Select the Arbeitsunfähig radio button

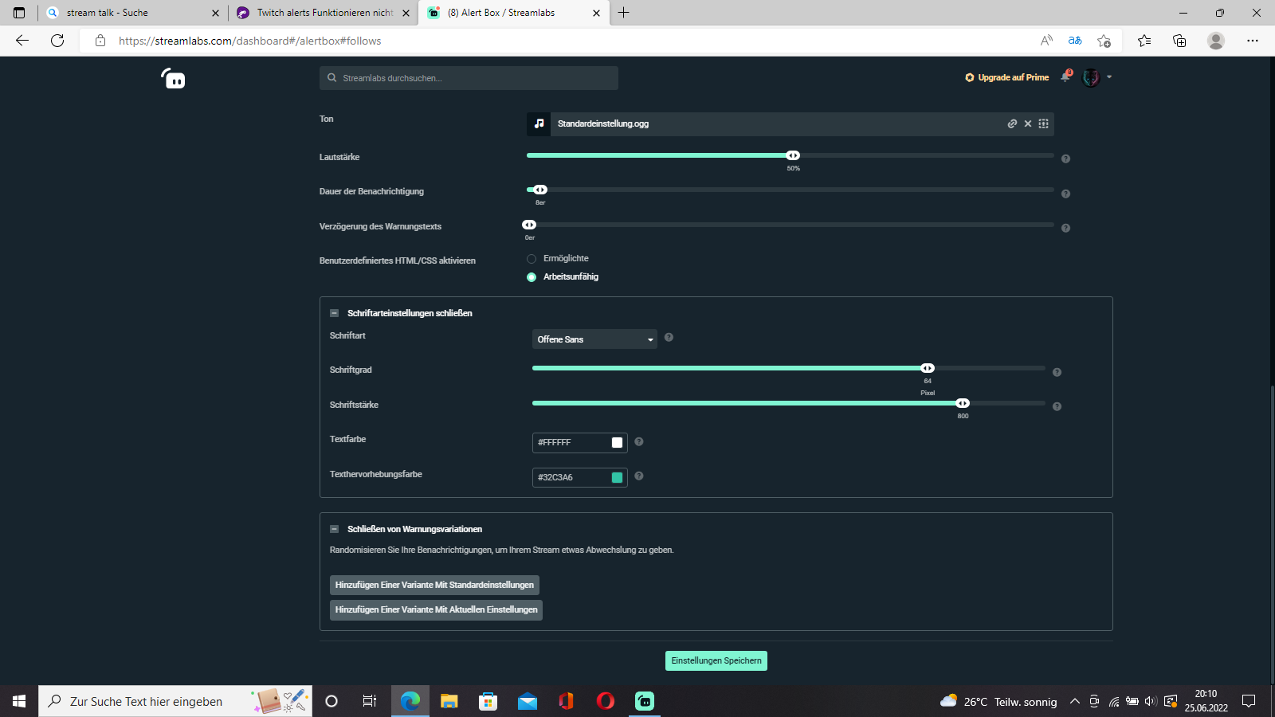tap(532, 277)
